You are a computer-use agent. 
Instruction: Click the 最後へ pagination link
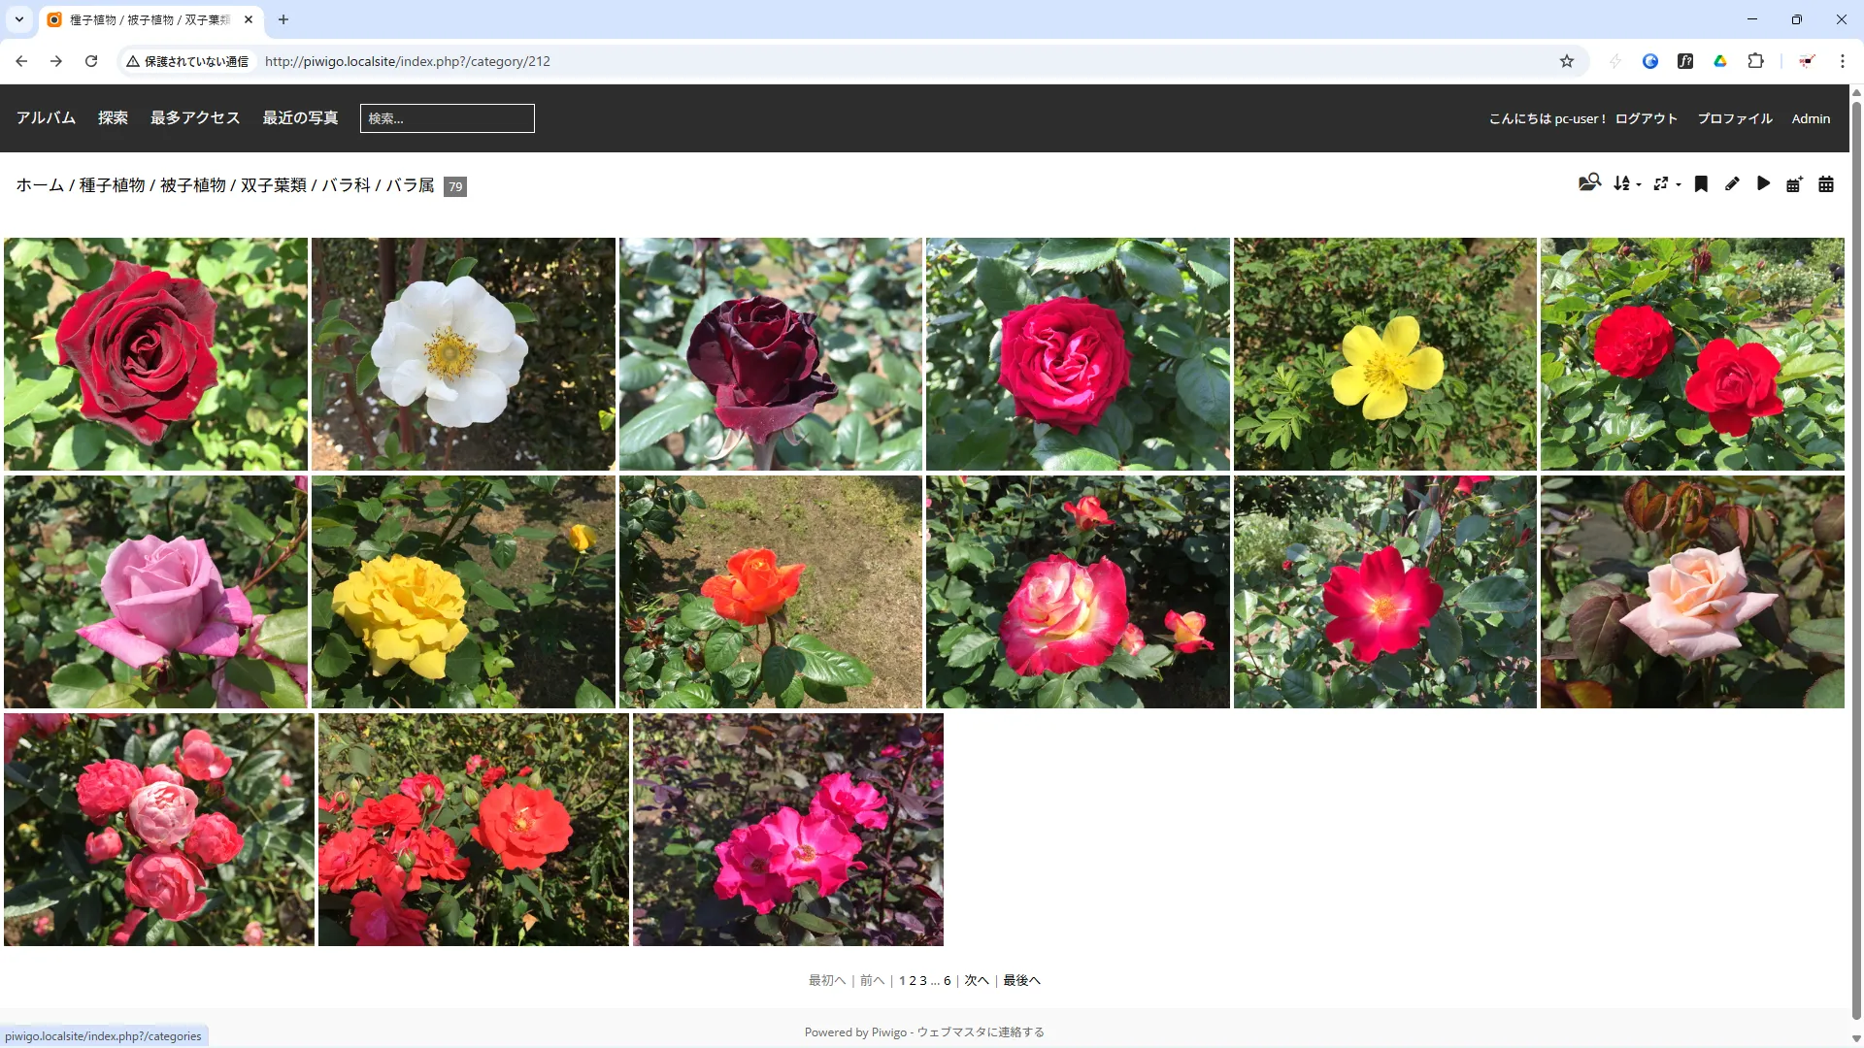(1021, 981)
